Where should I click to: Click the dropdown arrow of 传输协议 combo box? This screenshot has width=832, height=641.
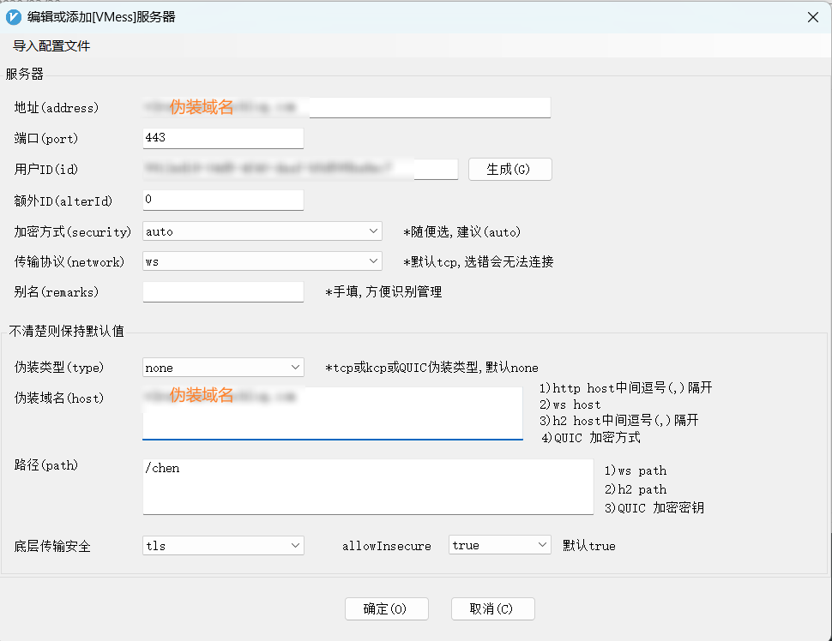373,261
